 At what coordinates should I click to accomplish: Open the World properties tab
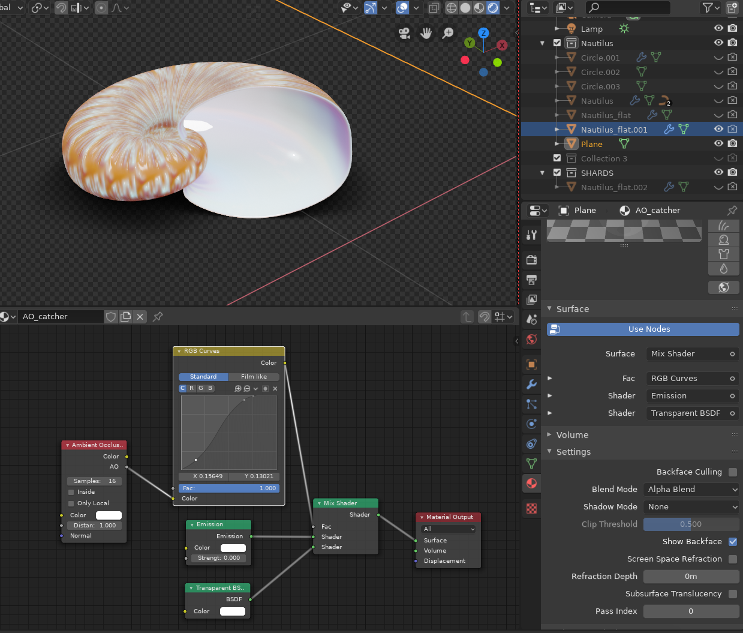(531, 340)
